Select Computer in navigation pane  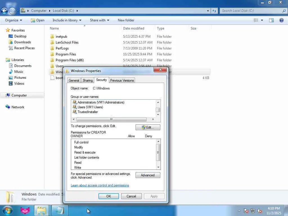click(x=19, y=95)
